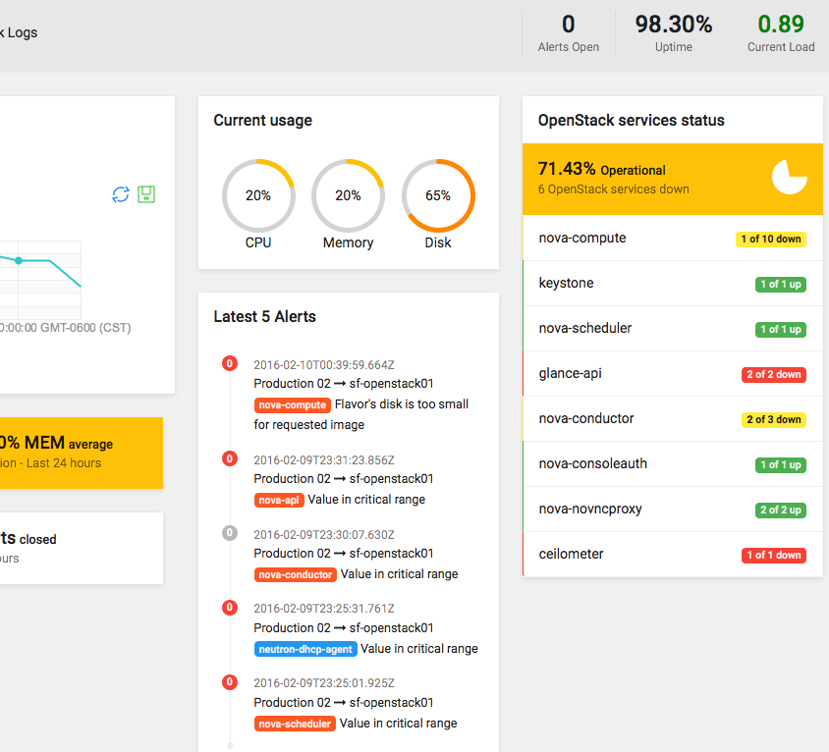Viewport: 829px width, 752px height.
Task: Click the 'closed' alerts summary card
Action: [82, 548]
